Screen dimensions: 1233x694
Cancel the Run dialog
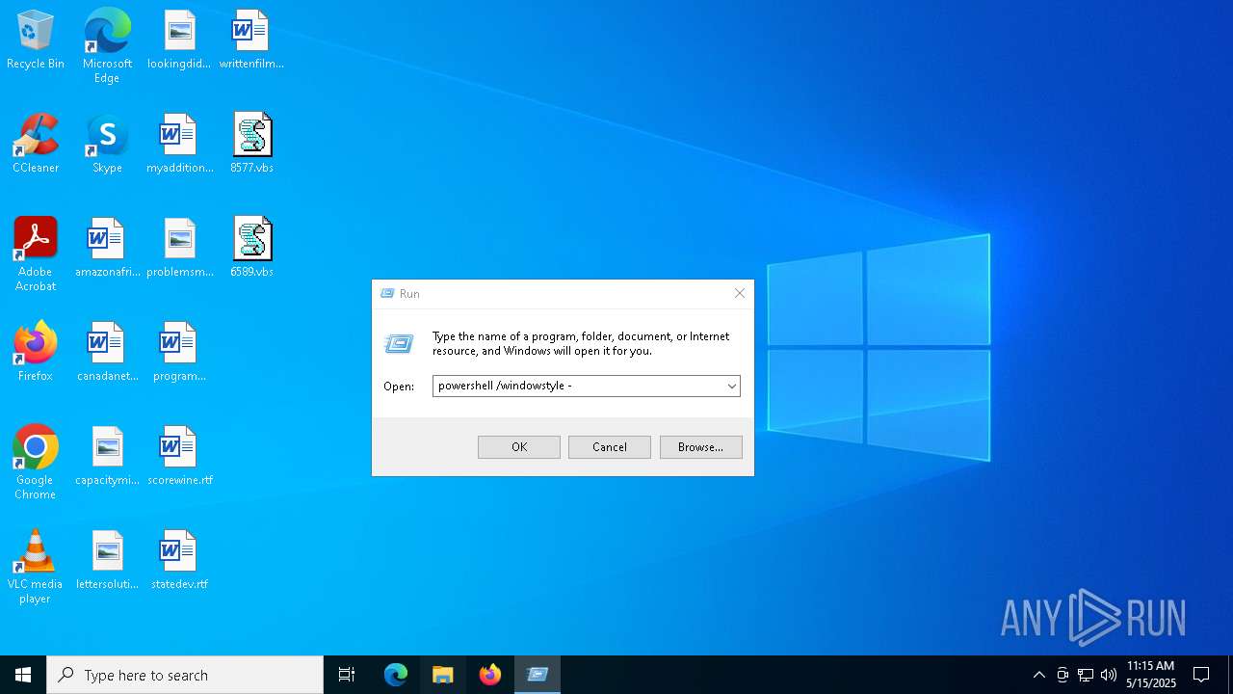pos(610,447)
